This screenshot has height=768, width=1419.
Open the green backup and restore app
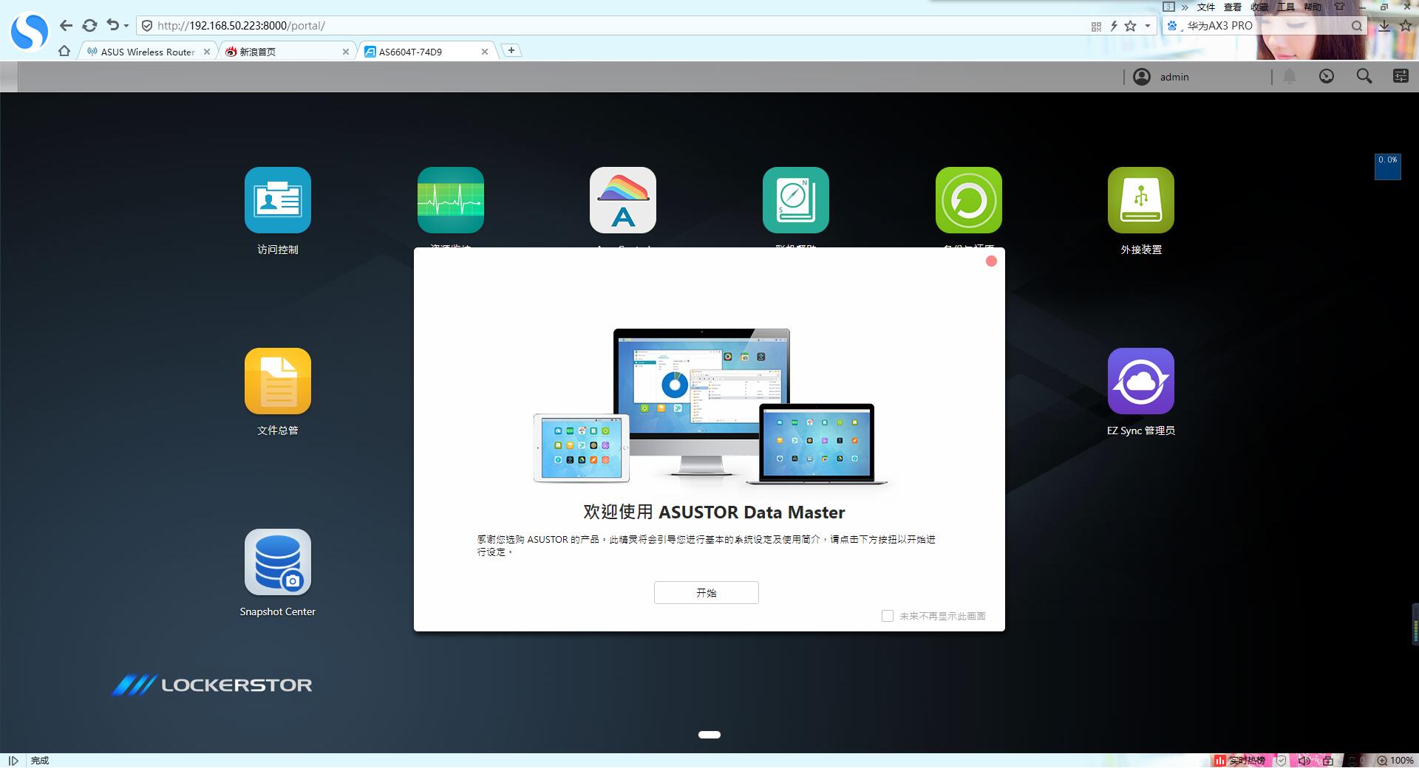(969, 200)
